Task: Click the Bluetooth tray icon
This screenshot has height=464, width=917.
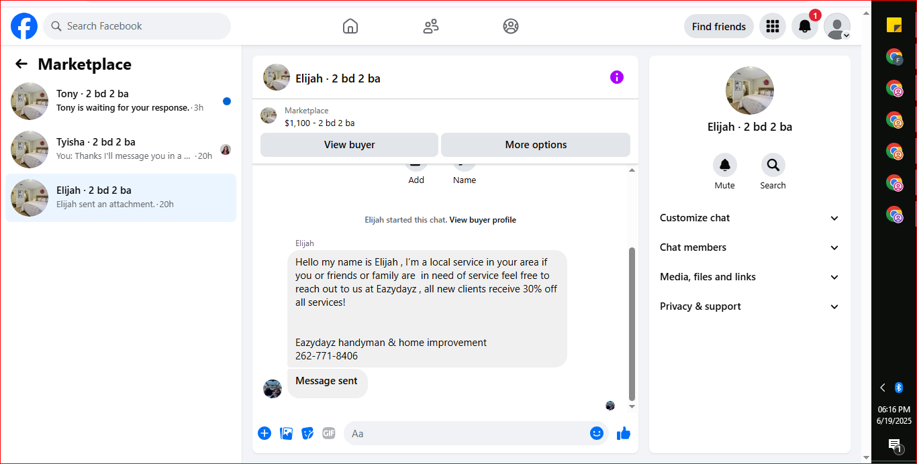Action: (x=899, y=388)
